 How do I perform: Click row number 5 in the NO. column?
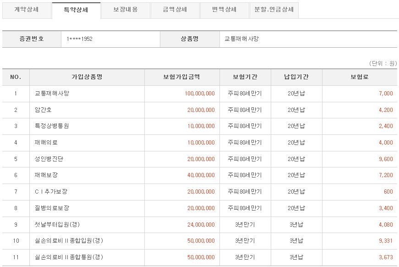tap(16, 159)
